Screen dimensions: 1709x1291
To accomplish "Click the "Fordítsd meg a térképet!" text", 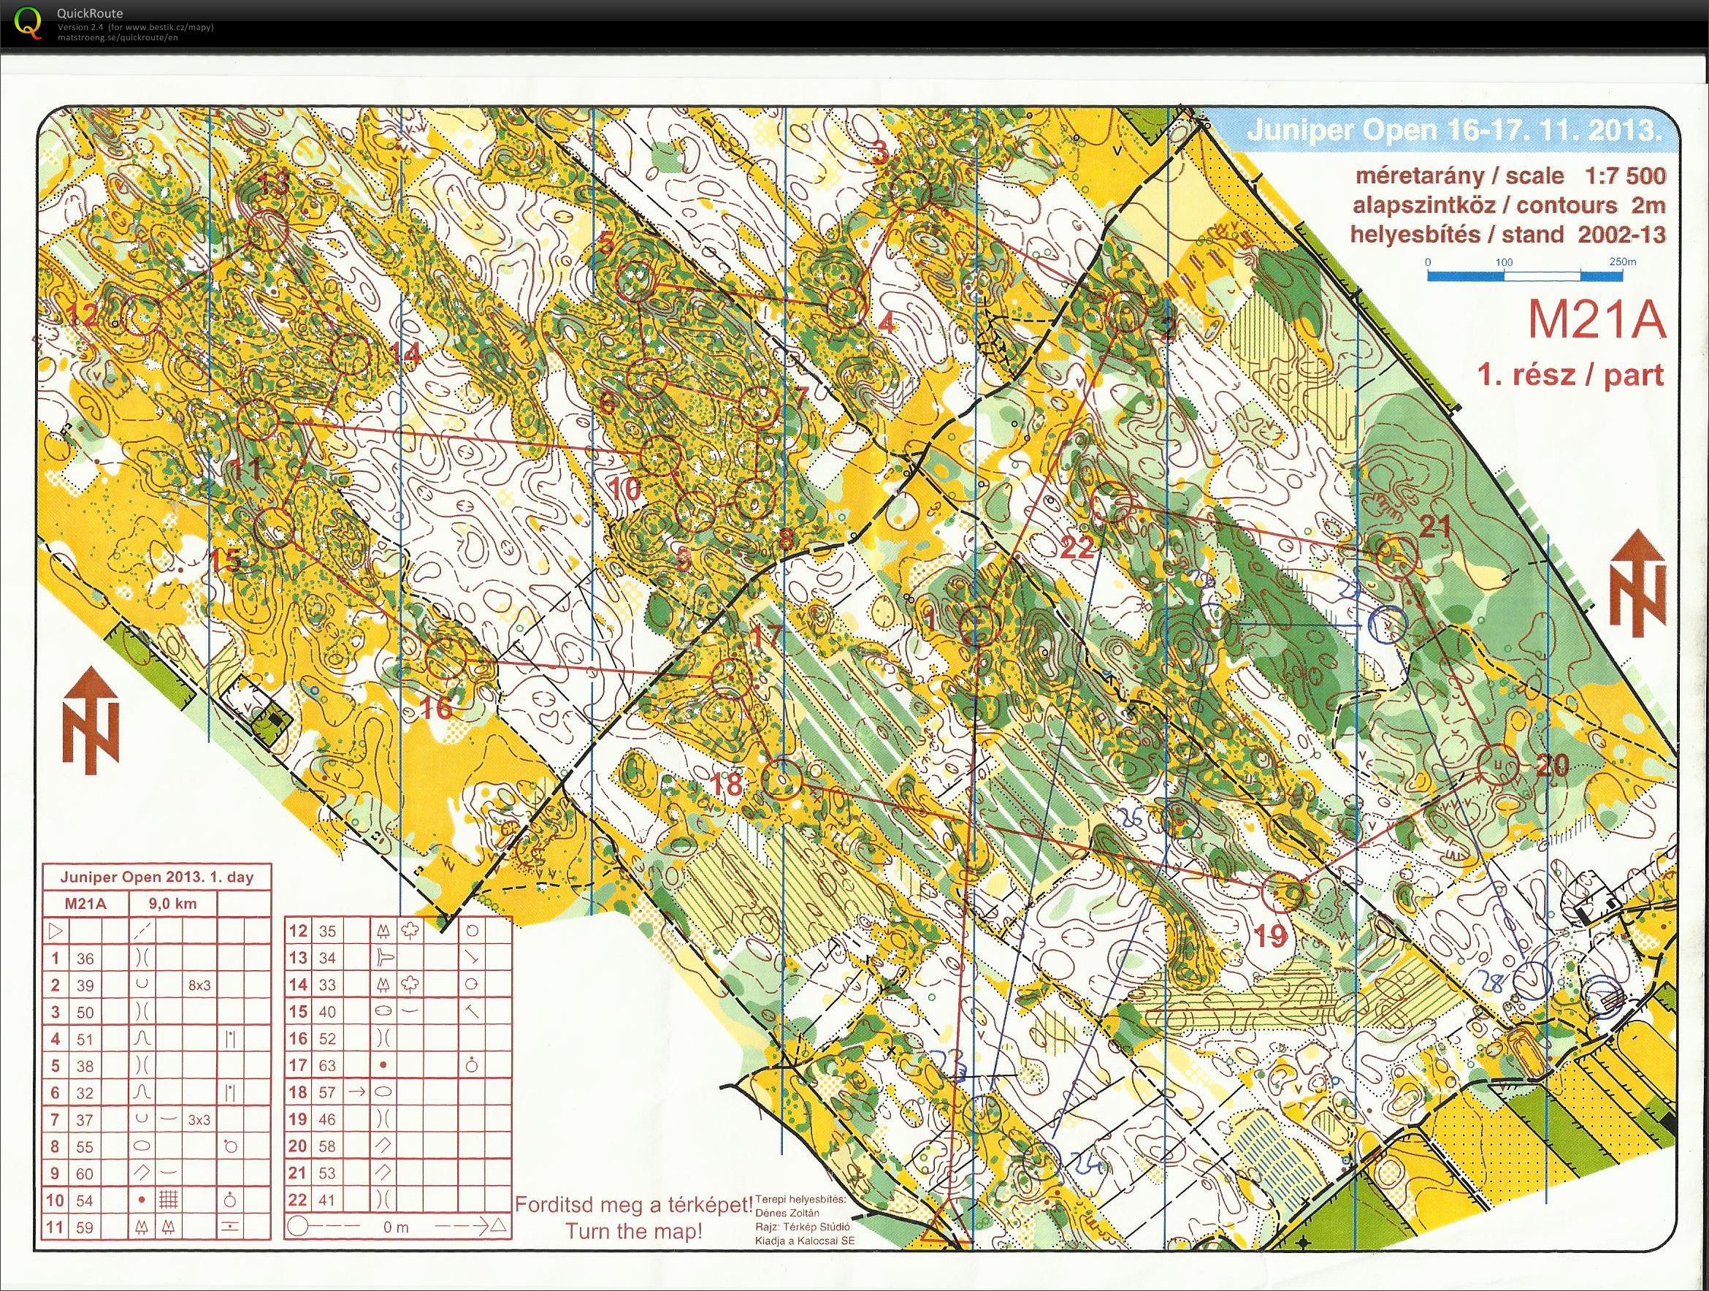I will (633, 1204).
